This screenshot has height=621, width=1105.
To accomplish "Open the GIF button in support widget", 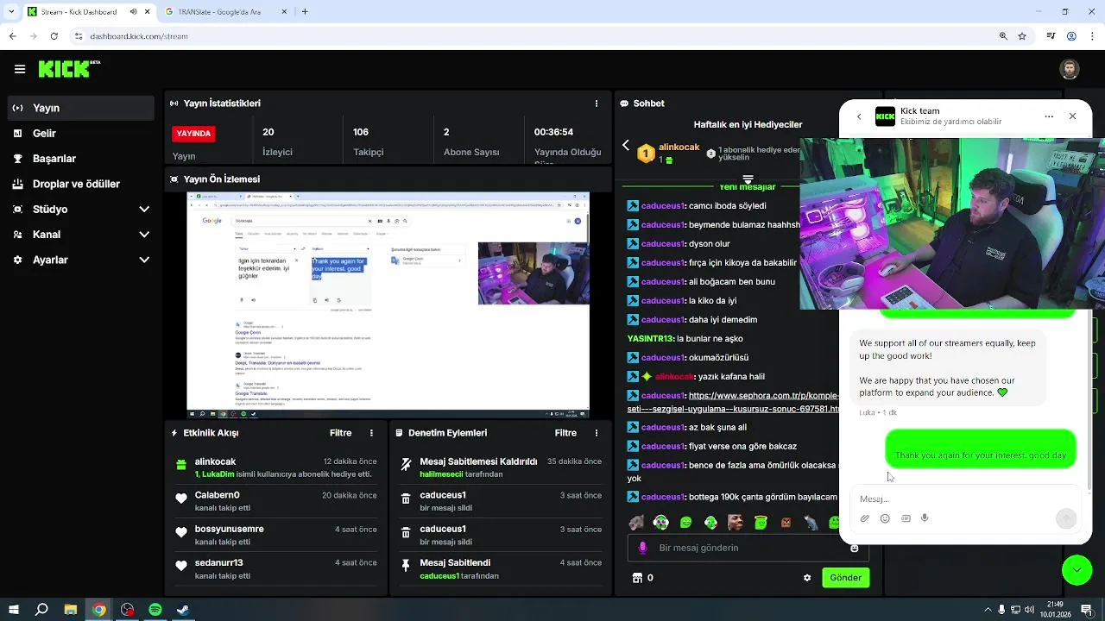I will point(906,518).
